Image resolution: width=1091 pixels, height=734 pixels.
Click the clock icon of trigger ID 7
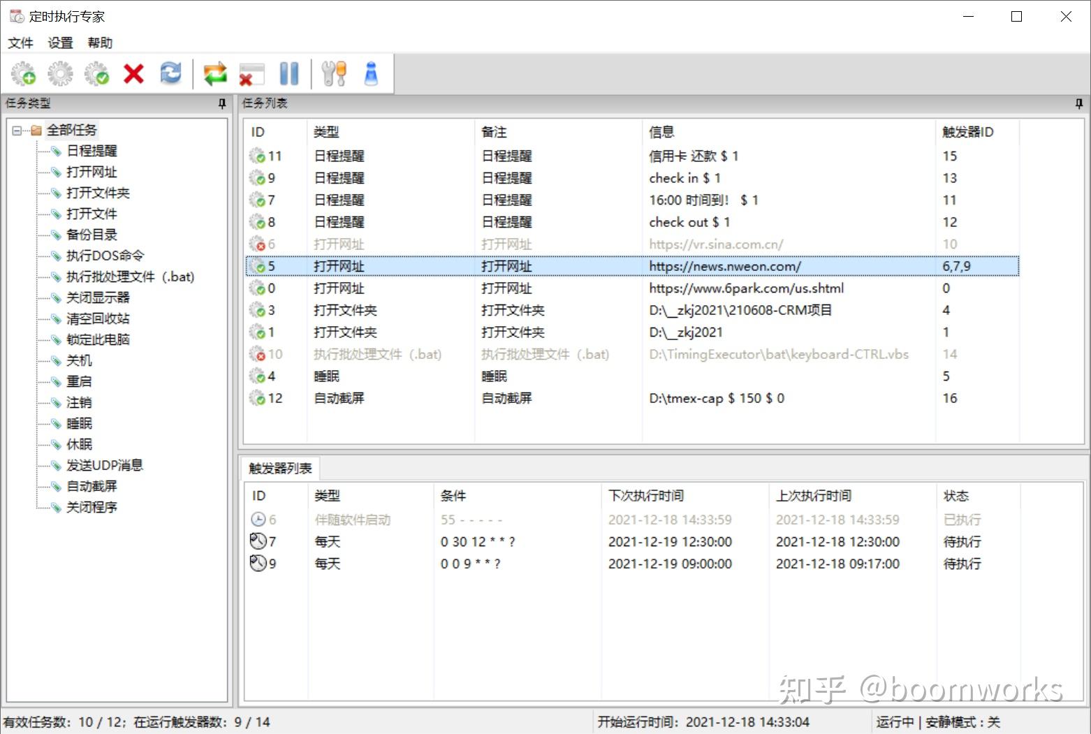[258, 541]
